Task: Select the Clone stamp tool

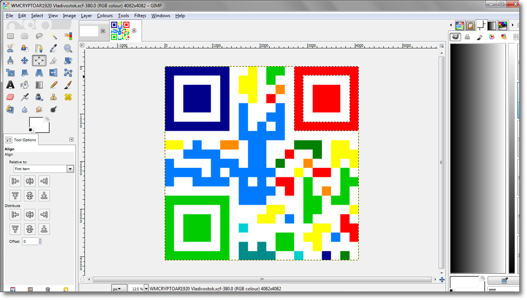Action: 54,97
